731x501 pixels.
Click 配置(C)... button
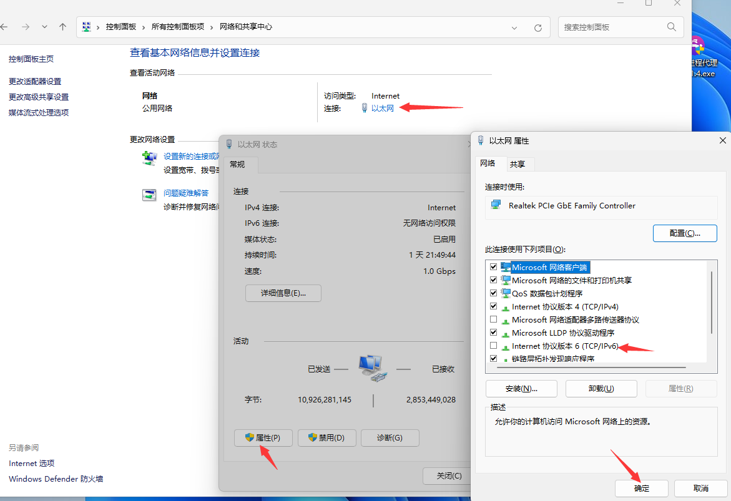coord(685,233)
